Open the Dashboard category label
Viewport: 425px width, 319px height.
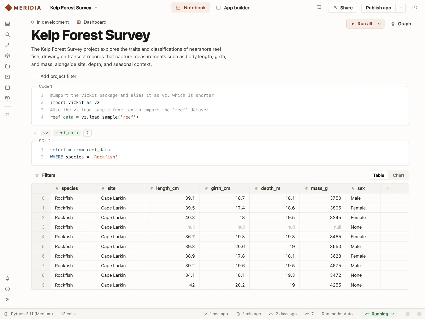point(92,22)
